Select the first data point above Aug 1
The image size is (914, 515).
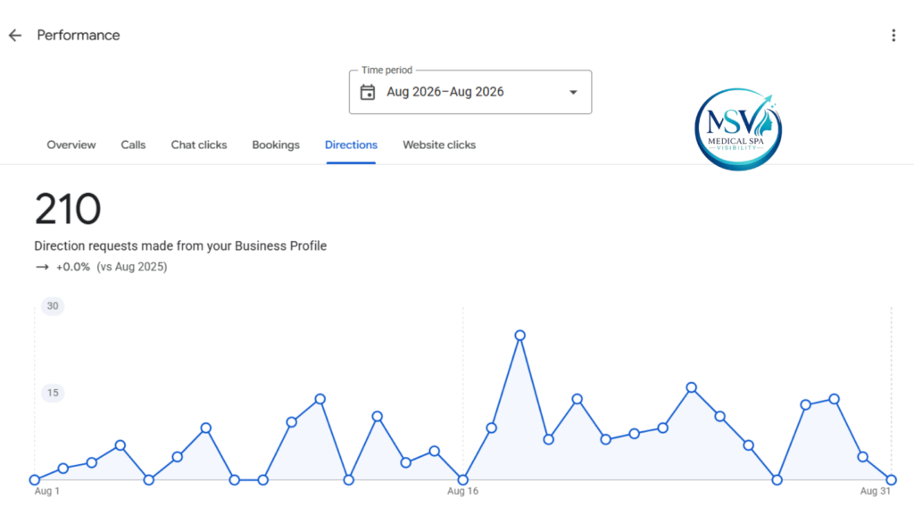pos(35,480)
